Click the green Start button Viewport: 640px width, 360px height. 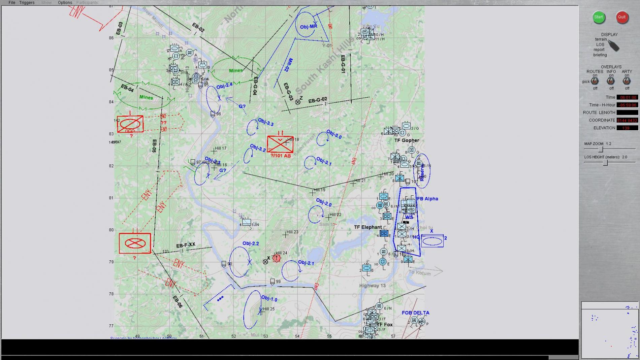(x=599, y=17)
